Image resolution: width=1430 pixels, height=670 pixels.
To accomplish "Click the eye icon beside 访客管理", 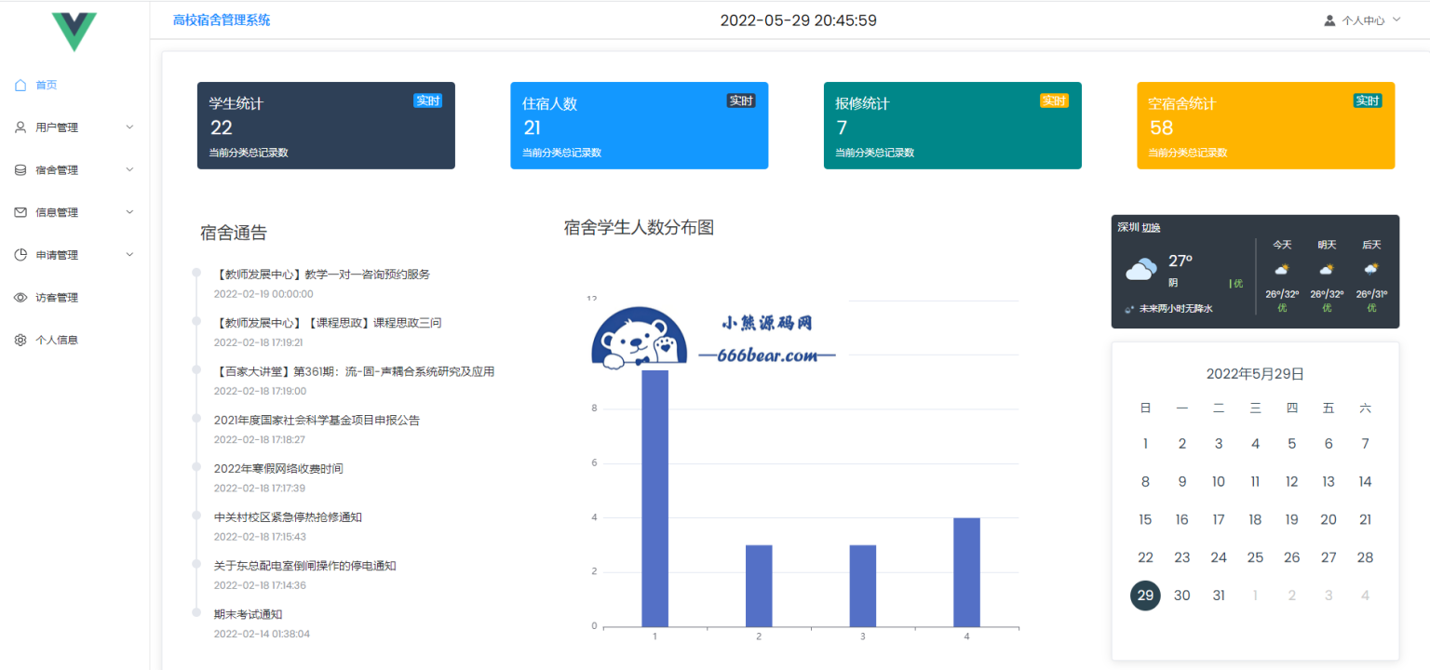I will click(20, 297).
